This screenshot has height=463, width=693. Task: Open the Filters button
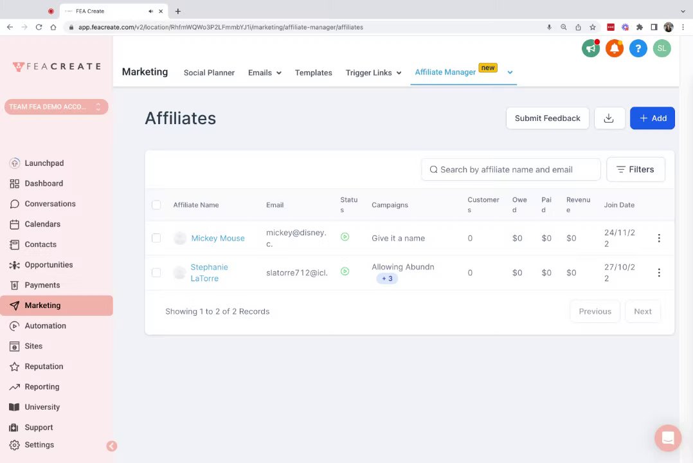coord(635,170)
